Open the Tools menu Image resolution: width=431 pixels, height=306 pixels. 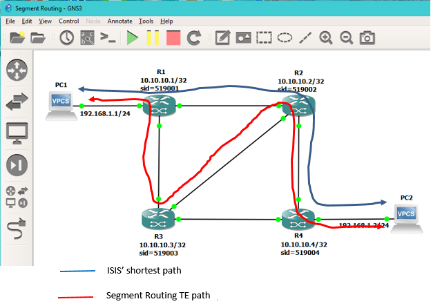click(145, 21)
